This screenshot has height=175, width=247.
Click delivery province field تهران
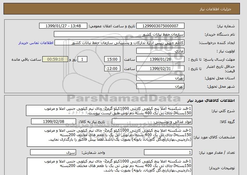[160, 78]
